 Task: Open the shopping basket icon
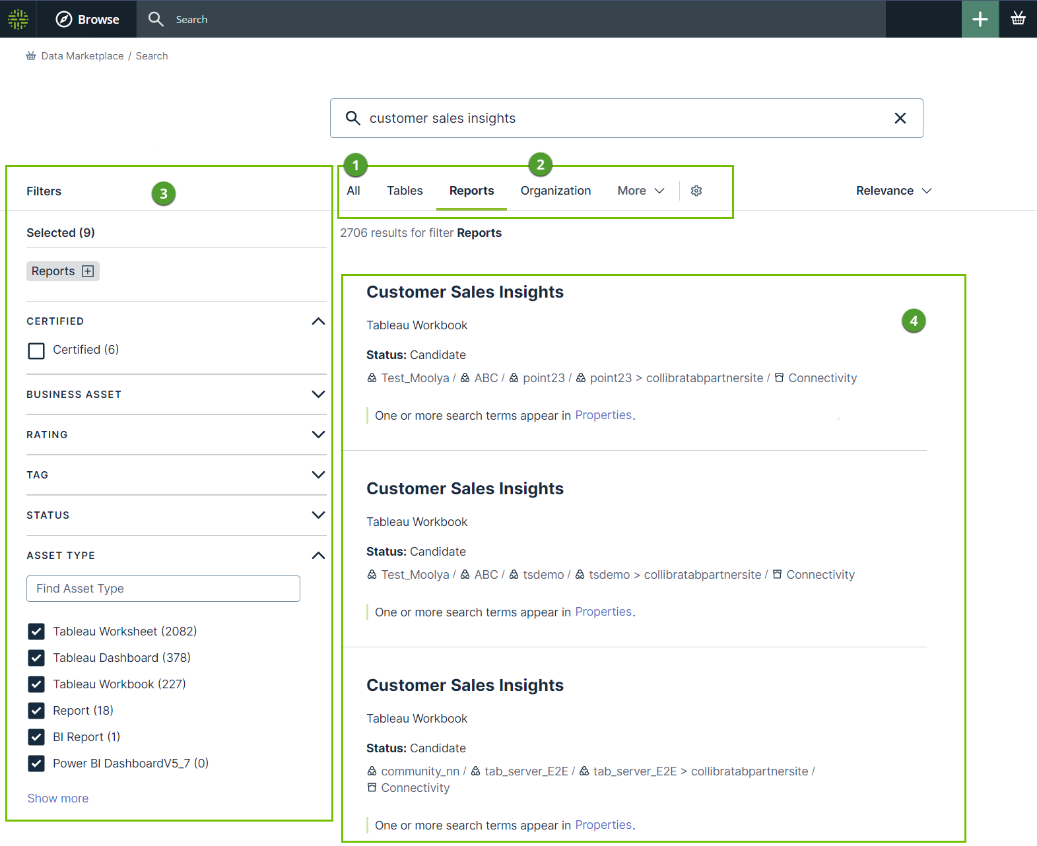coord(1018,19)
